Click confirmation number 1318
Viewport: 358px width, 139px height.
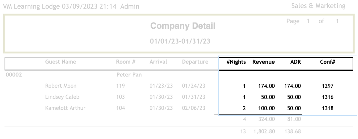tap(328, 108)
